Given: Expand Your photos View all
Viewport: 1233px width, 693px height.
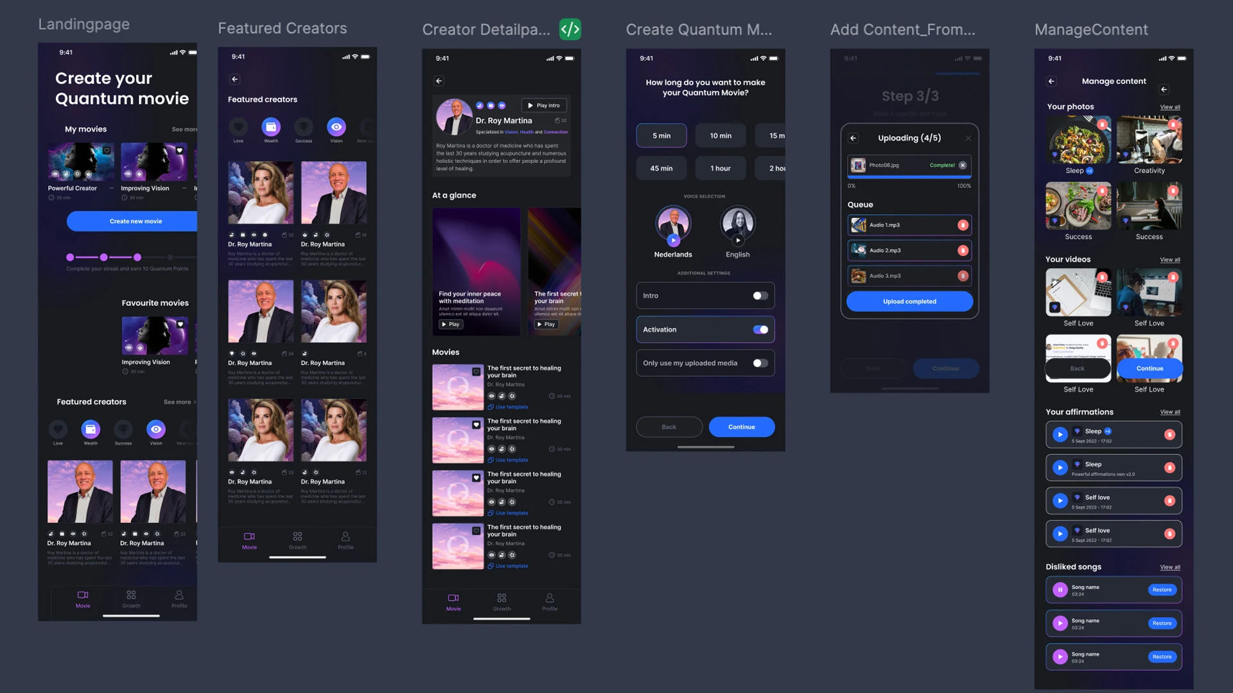Looking at the screenshot, I should 1170,107.
